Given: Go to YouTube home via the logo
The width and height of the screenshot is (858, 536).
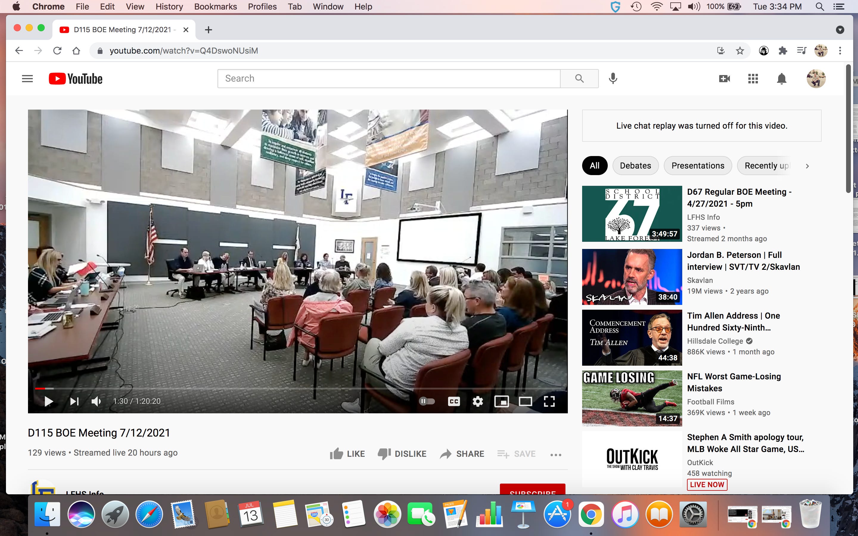Looking at the screenshot, I should 75,79.
